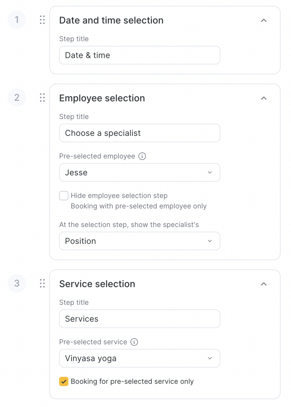Click drag handle for Employee selection step
The width and height of the screenshot is (291, 407).
click(x=42, y=98)
